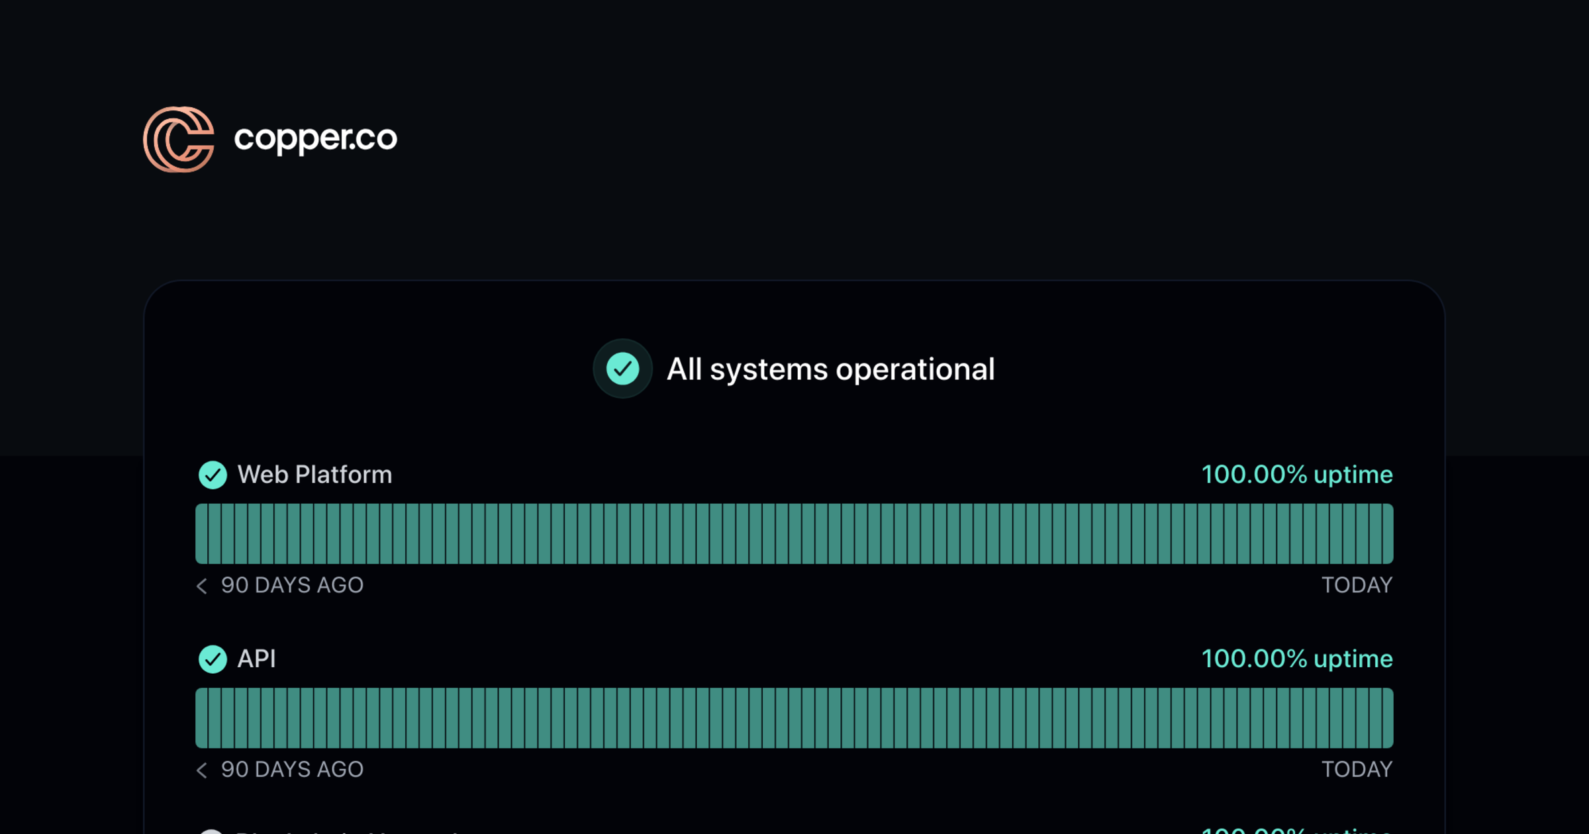Select the Web Platform service name
Screen dimensions: 1589x834
314,475
